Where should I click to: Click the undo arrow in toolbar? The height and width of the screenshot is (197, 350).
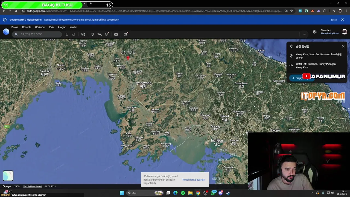click(x=67, y=34)
